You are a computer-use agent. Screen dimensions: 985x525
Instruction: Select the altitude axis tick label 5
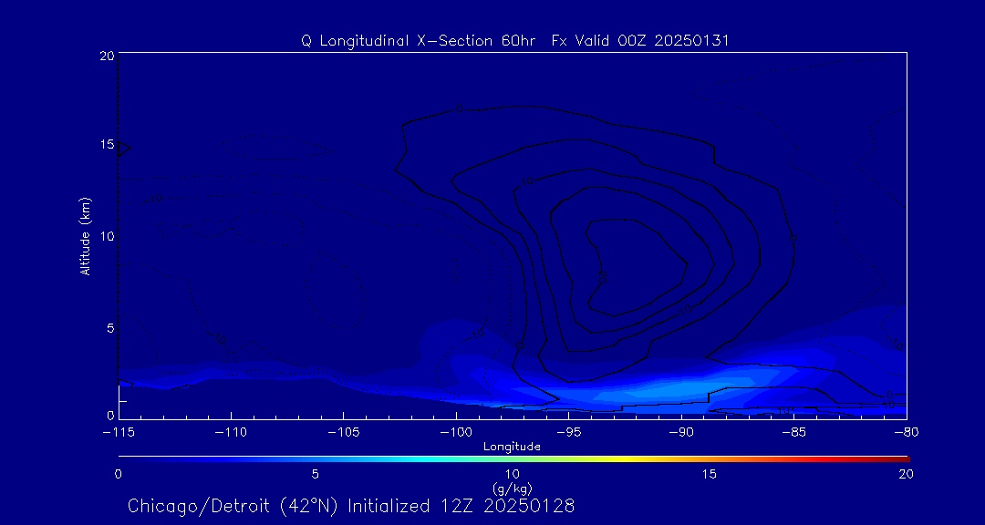click(110, 328)
